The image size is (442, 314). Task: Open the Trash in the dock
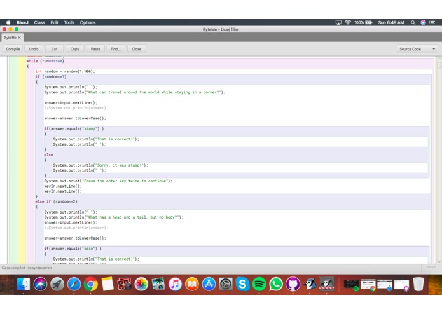[x=418, y=284]
